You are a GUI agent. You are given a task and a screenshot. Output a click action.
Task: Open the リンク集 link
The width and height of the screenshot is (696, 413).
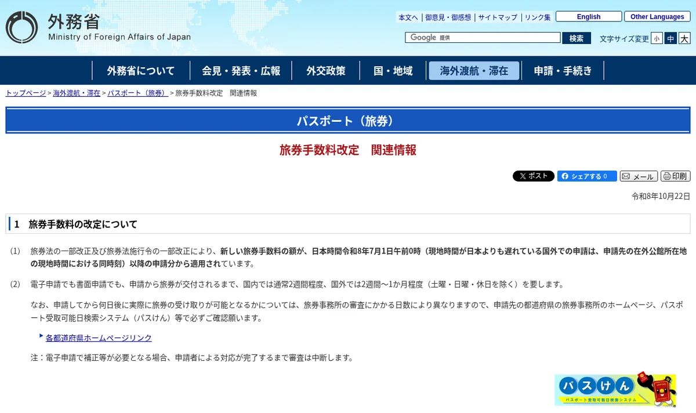(538, 17)
